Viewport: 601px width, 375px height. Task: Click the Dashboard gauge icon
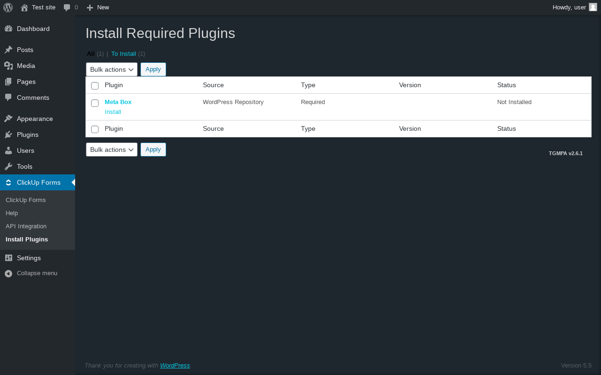tap(8, 29)
